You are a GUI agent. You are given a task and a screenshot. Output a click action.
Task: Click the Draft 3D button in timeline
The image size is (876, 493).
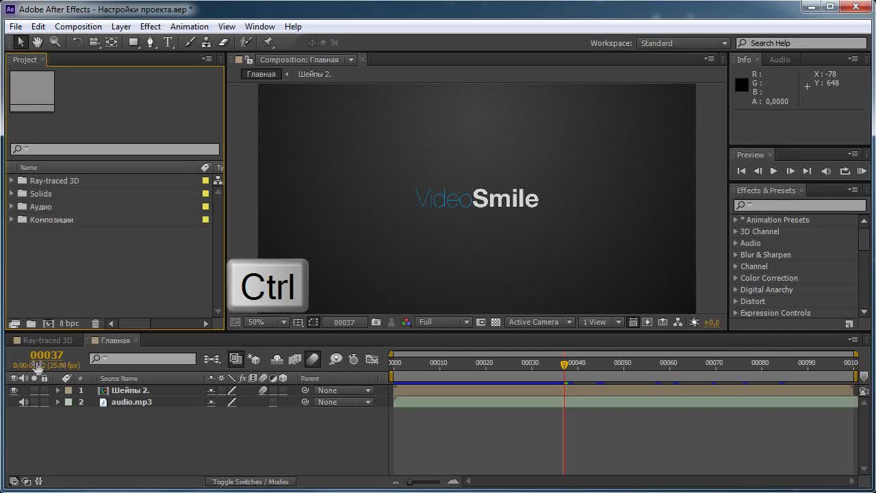click(x=253, y=359)
